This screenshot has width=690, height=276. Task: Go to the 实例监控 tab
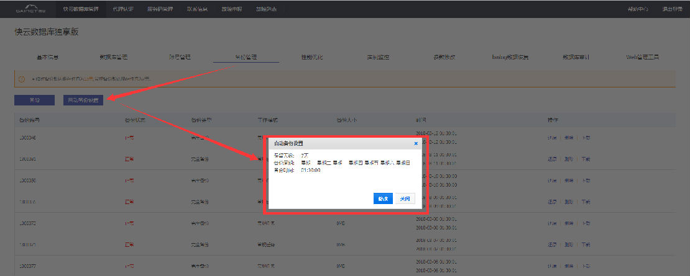[378, 57]
